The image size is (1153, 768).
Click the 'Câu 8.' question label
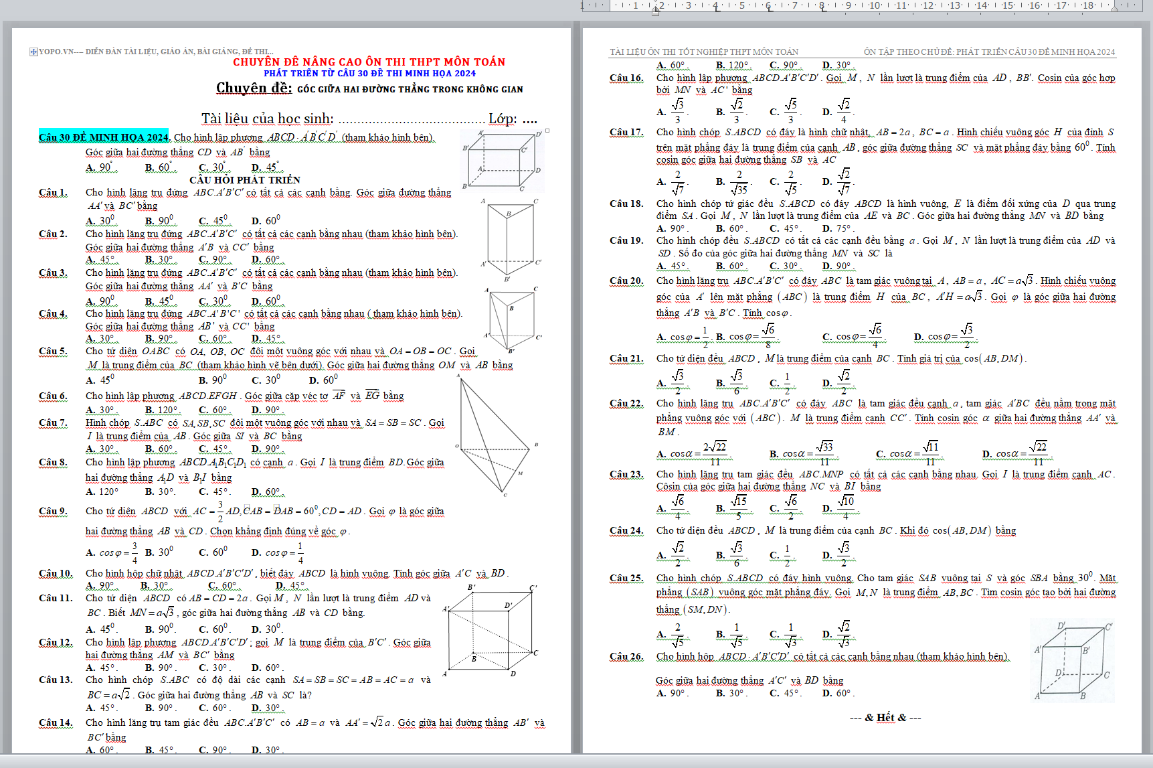coord(53,463)
